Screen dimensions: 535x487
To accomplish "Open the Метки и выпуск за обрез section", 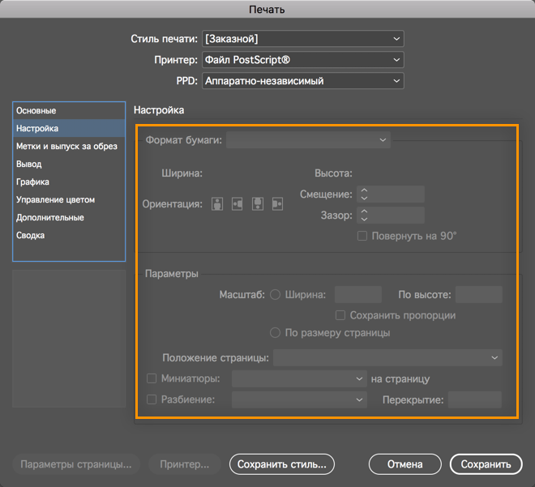I will click(66, 146).
